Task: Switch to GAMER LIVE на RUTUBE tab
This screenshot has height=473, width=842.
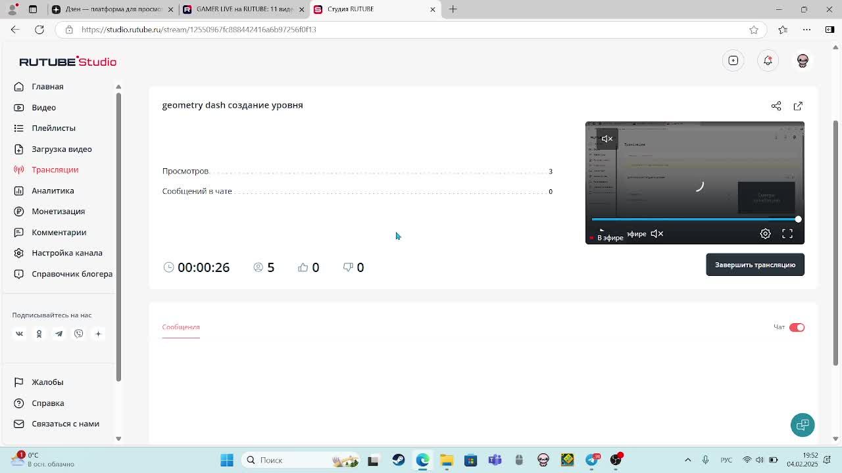Action: (x=243, y=9)
